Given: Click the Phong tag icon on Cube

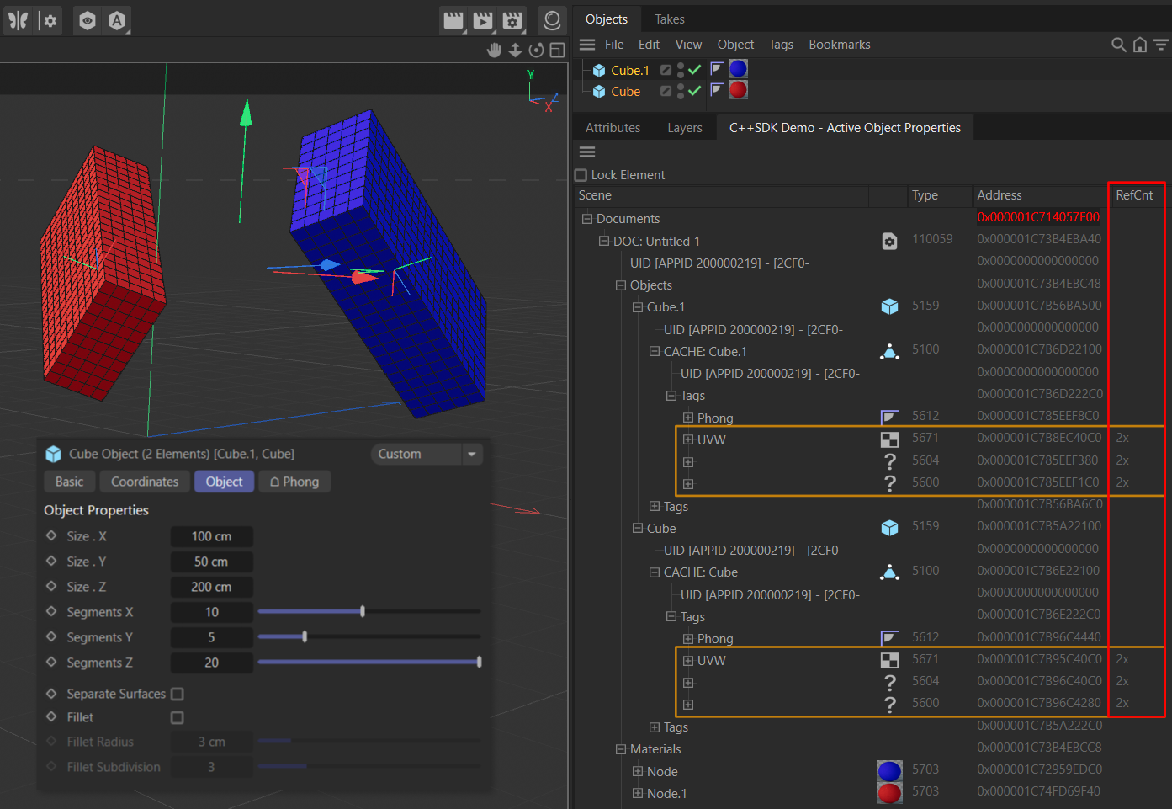Looking at the screenshot, I should point(717,90).
